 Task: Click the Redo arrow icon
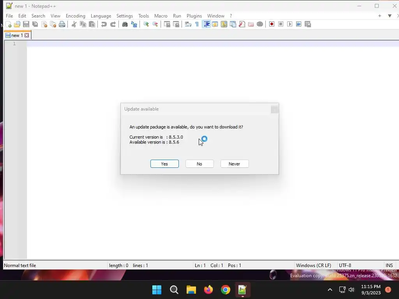point(113,24)
